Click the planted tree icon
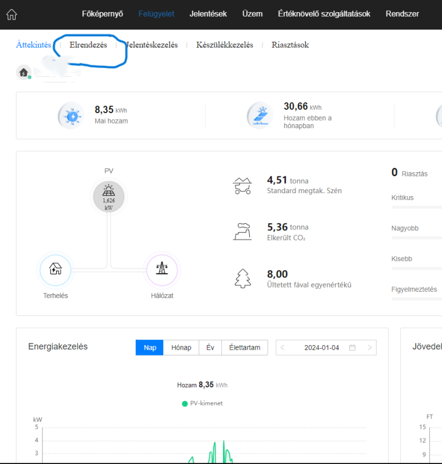 click(x=243, y=278)
